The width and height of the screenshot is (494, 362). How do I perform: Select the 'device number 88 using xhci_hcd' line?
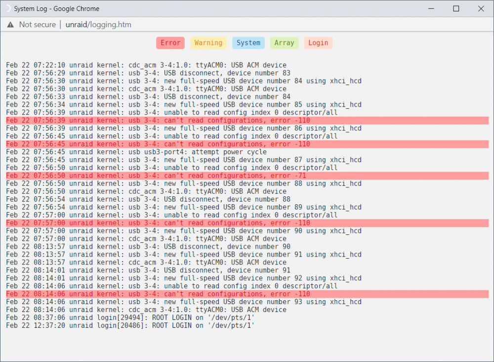click(x=184, y=183)
